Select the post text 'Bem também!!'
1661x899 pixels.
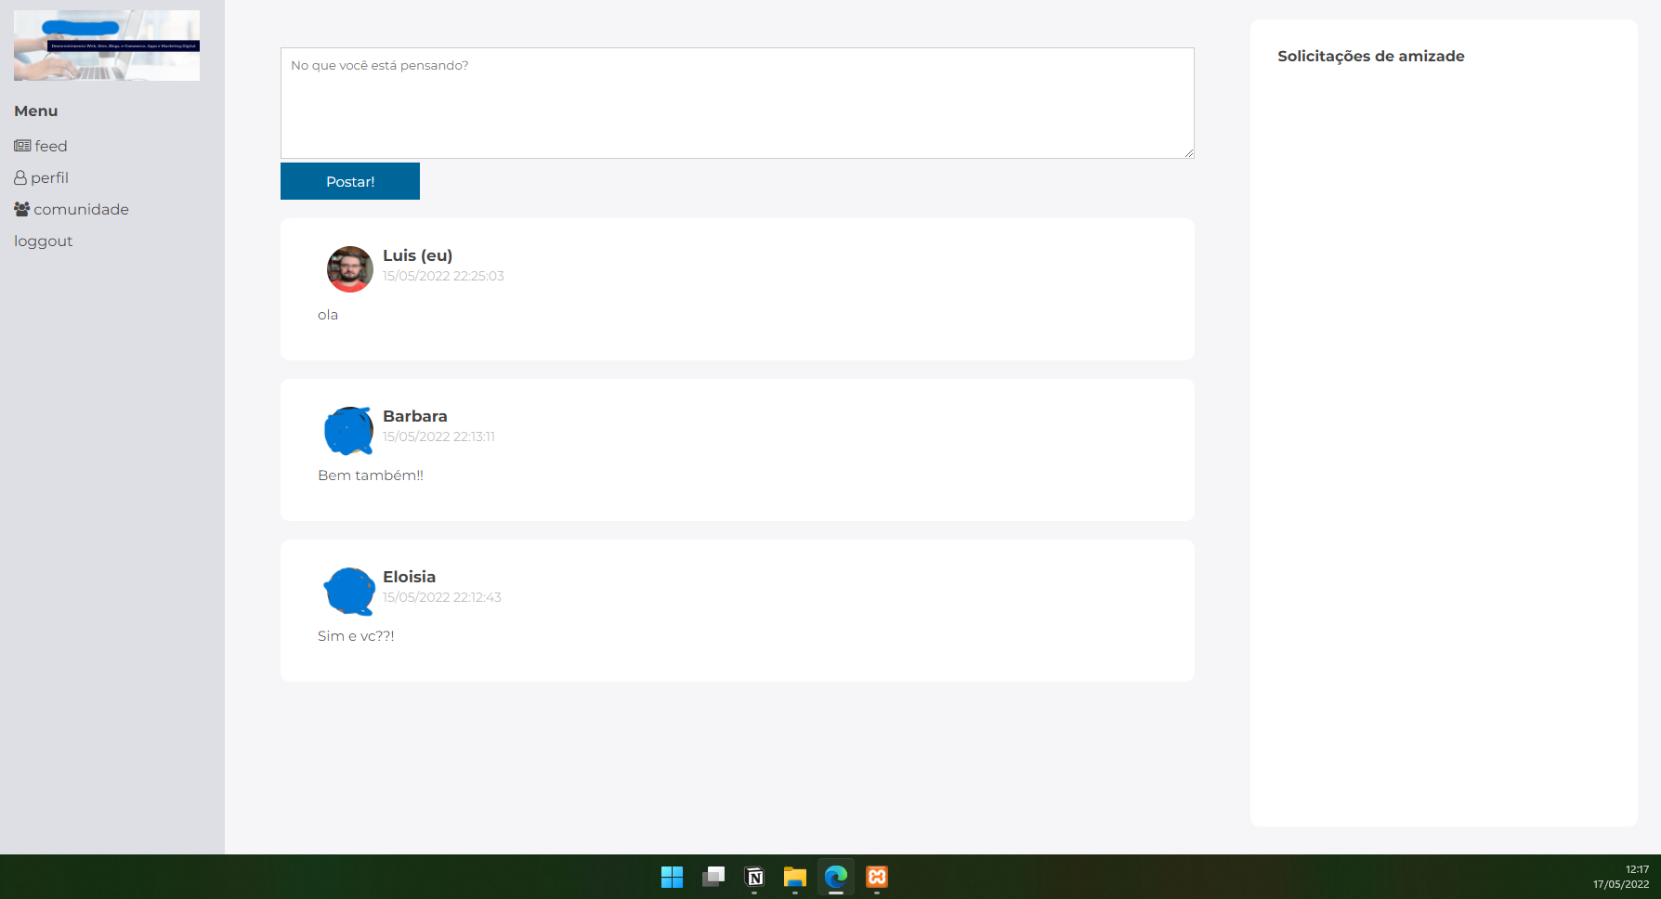point(371,476)
